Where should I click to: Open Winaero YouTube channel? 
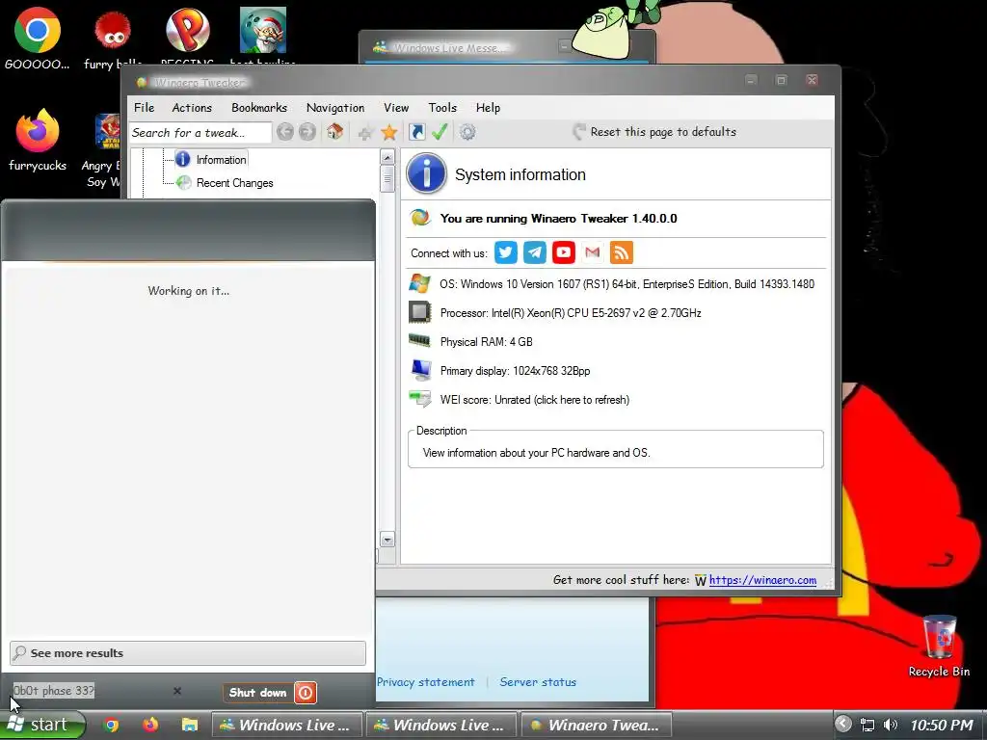563,252
